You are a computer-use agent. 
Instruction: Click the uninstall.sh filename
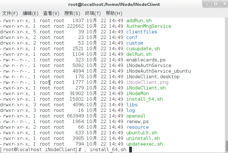(x=143, y=138)
